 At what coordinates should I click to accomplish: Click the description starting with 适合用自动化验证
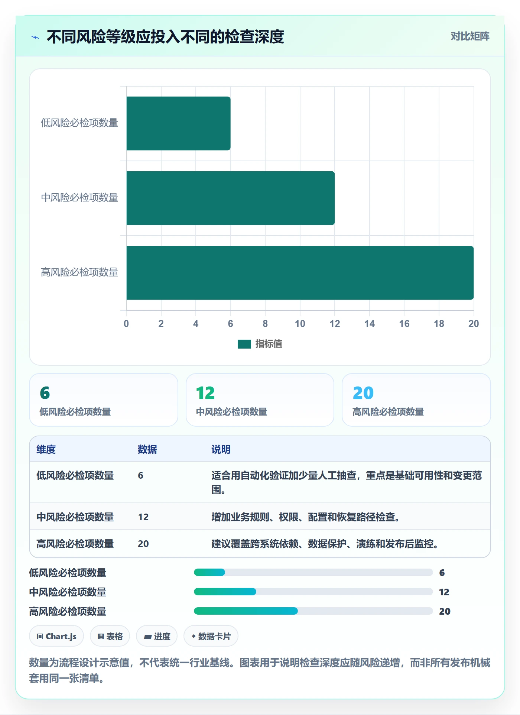pos(347,482)
